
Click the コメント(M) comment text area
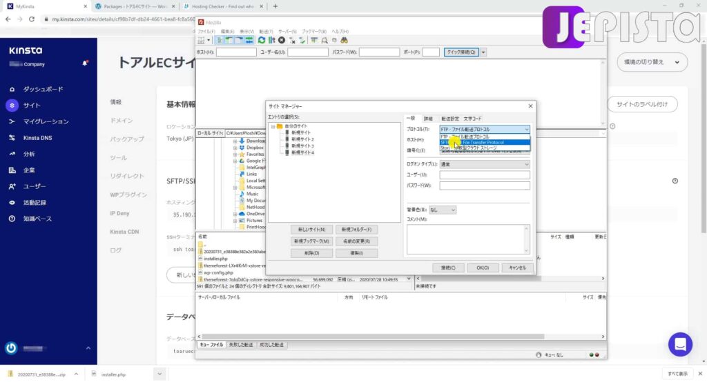(468, 239)
